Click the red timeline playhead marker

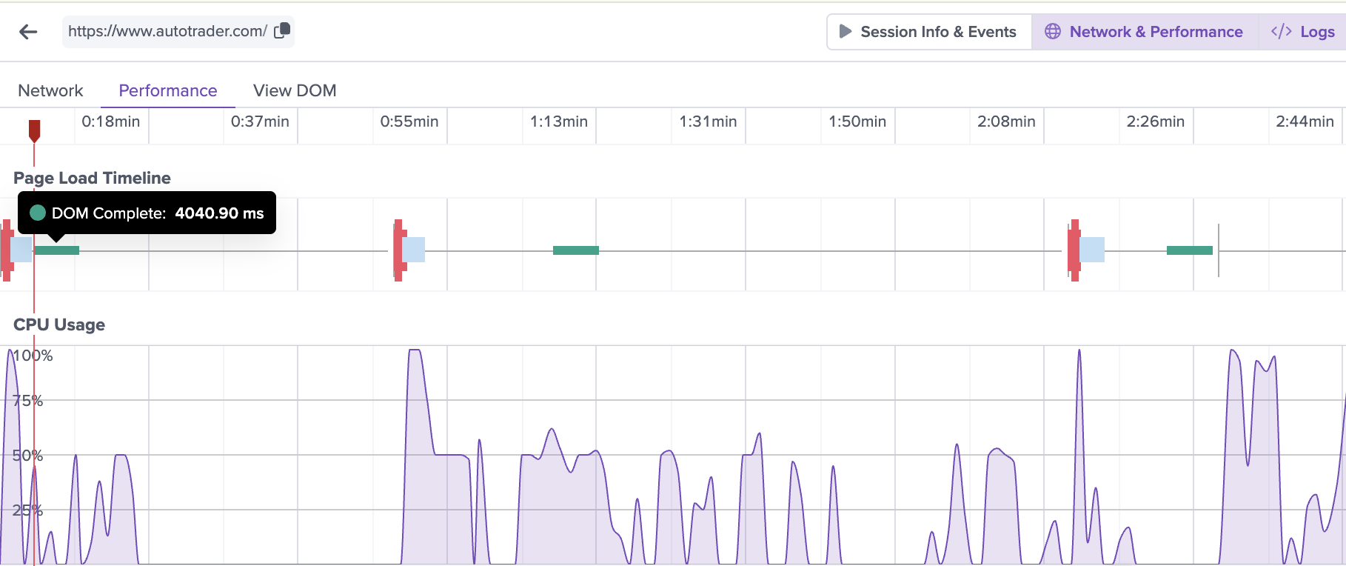tap(34, 130)
